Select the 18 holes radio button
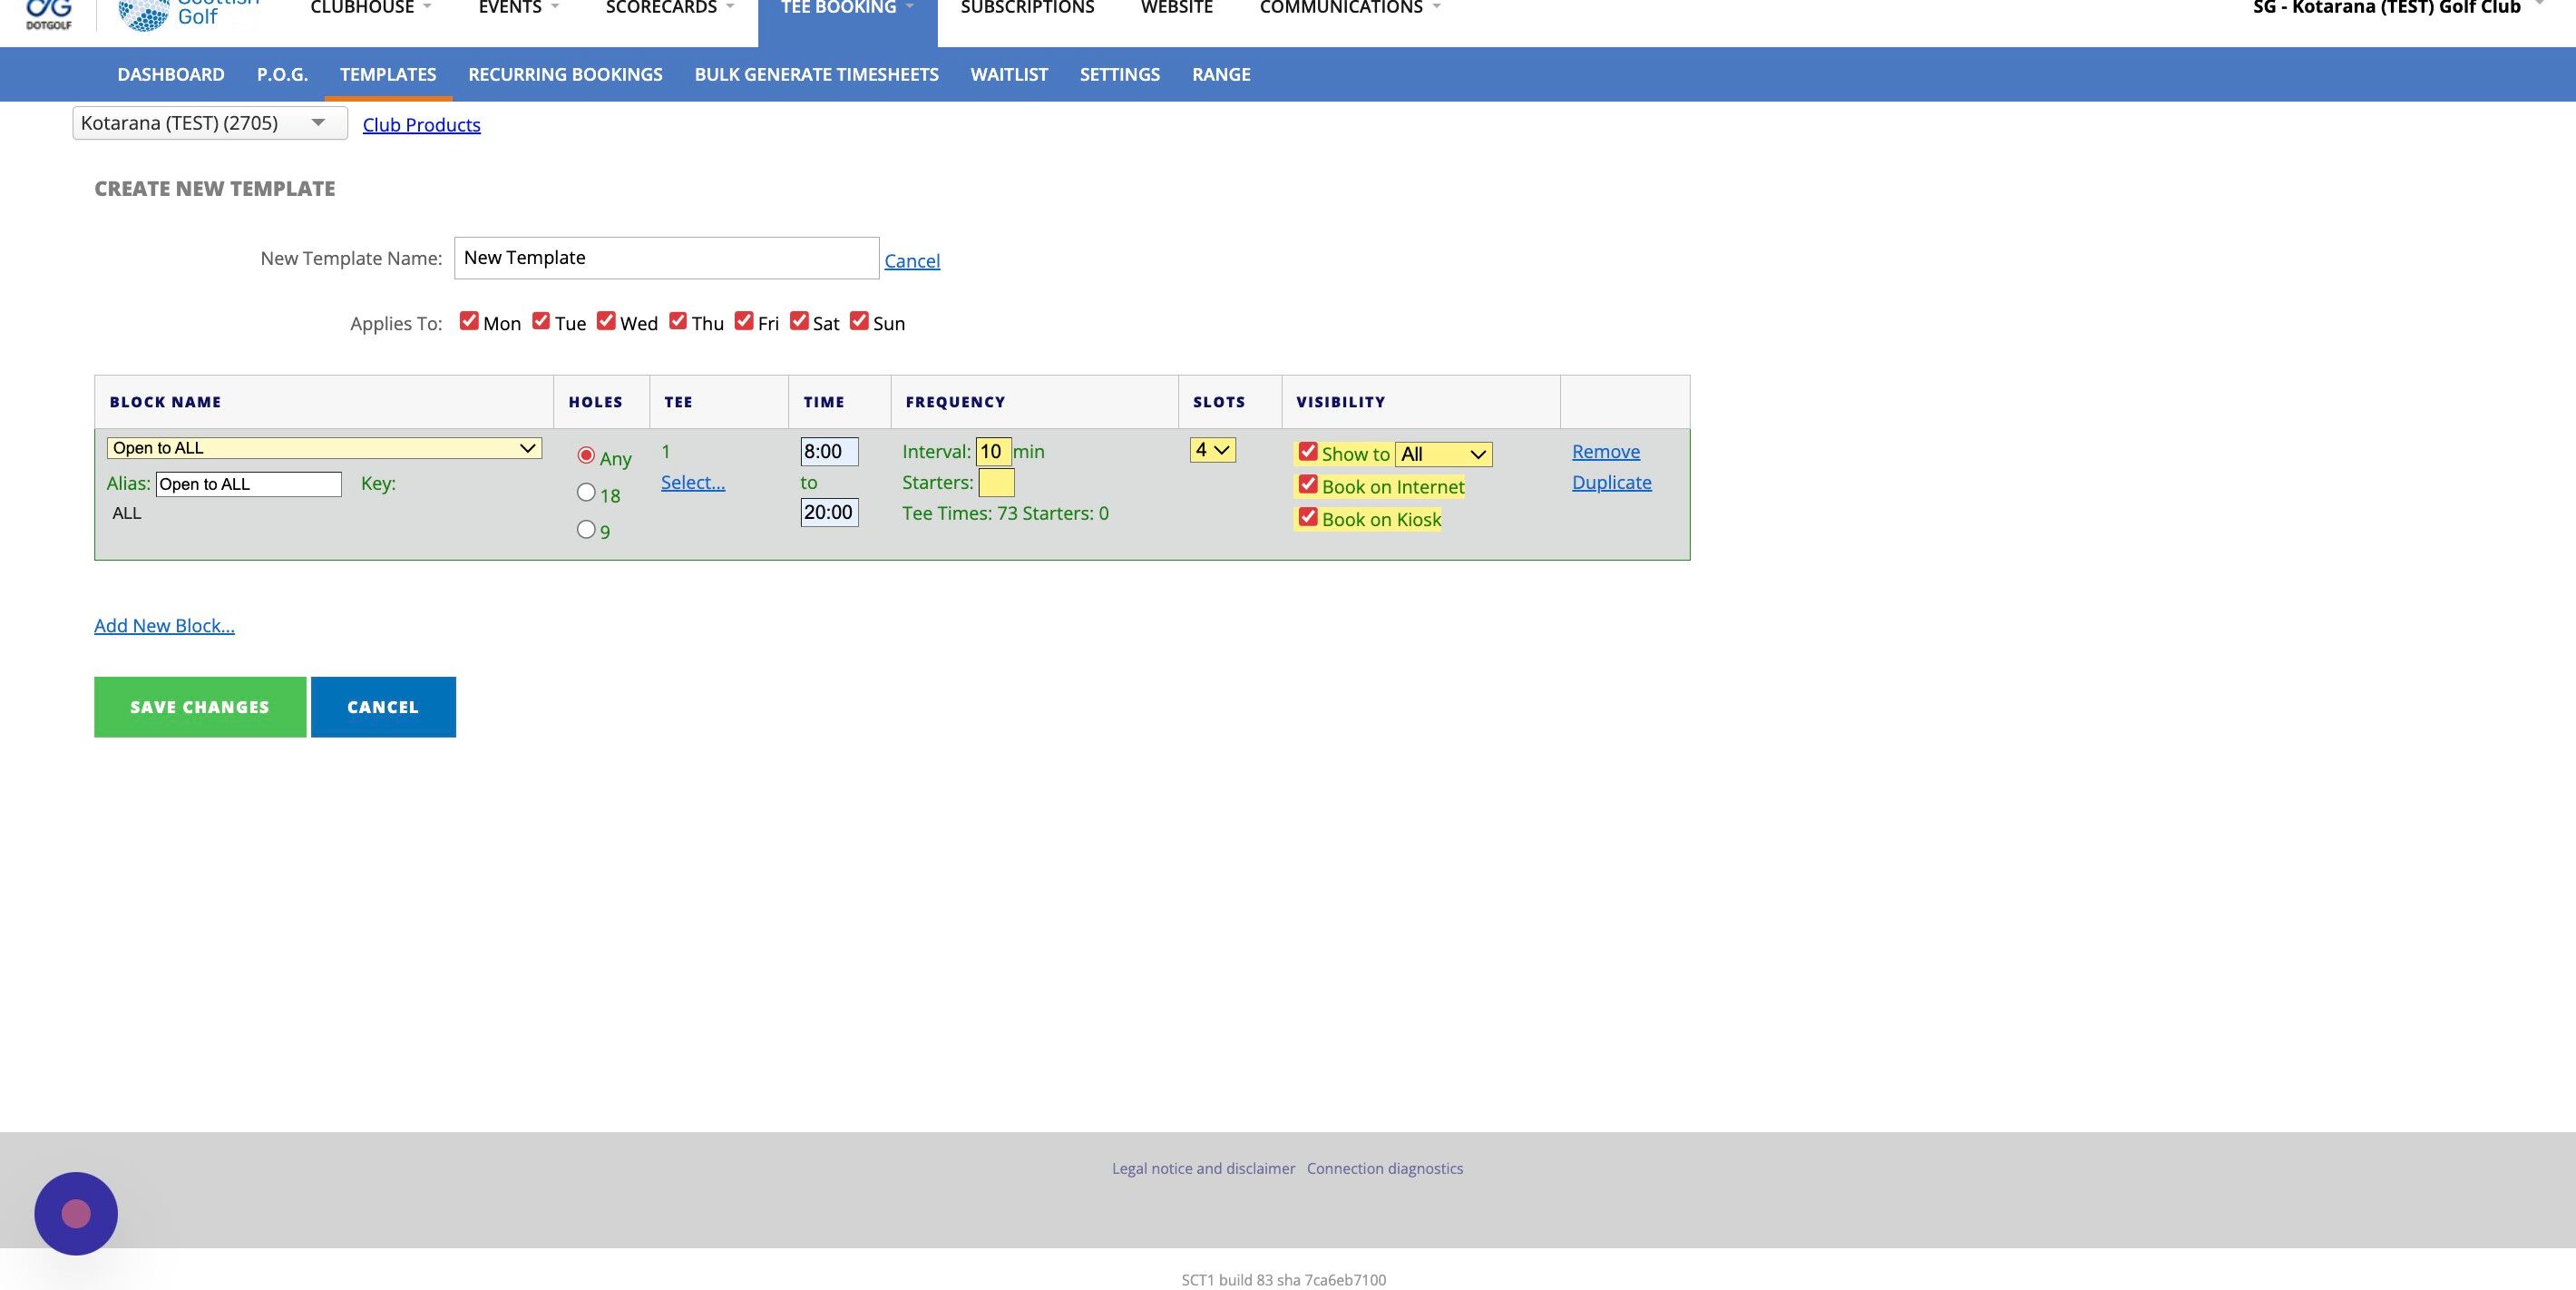Image resolution: width=2576 pixels, height=1290 pixels. (x=586, y=492)
